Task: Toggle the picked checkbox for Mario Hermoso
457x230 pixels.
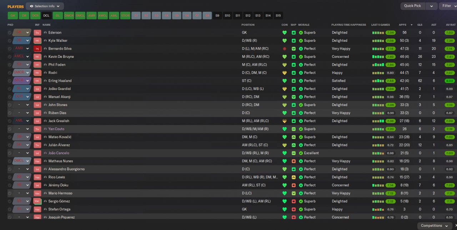Action: coord(10,193)
